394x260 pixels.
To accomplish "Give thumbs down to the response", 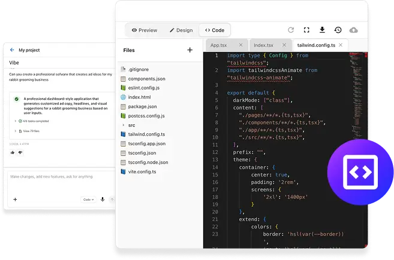I will 20,152.
